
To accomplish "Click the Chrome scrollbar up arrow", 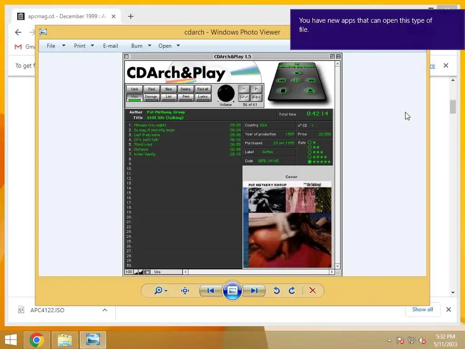I will click(x=453, y=80).
